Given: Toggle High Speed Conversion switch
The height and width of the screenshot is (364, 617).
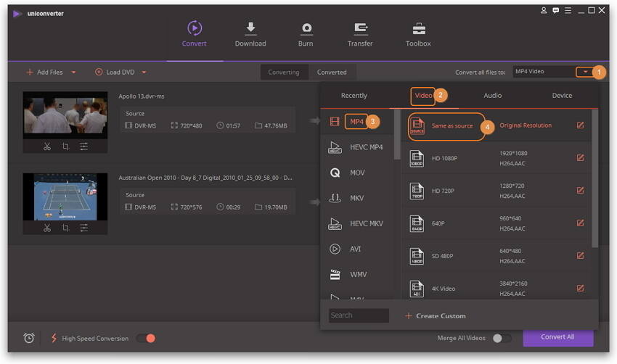Looking at the screenshot, I should (146, 338).
